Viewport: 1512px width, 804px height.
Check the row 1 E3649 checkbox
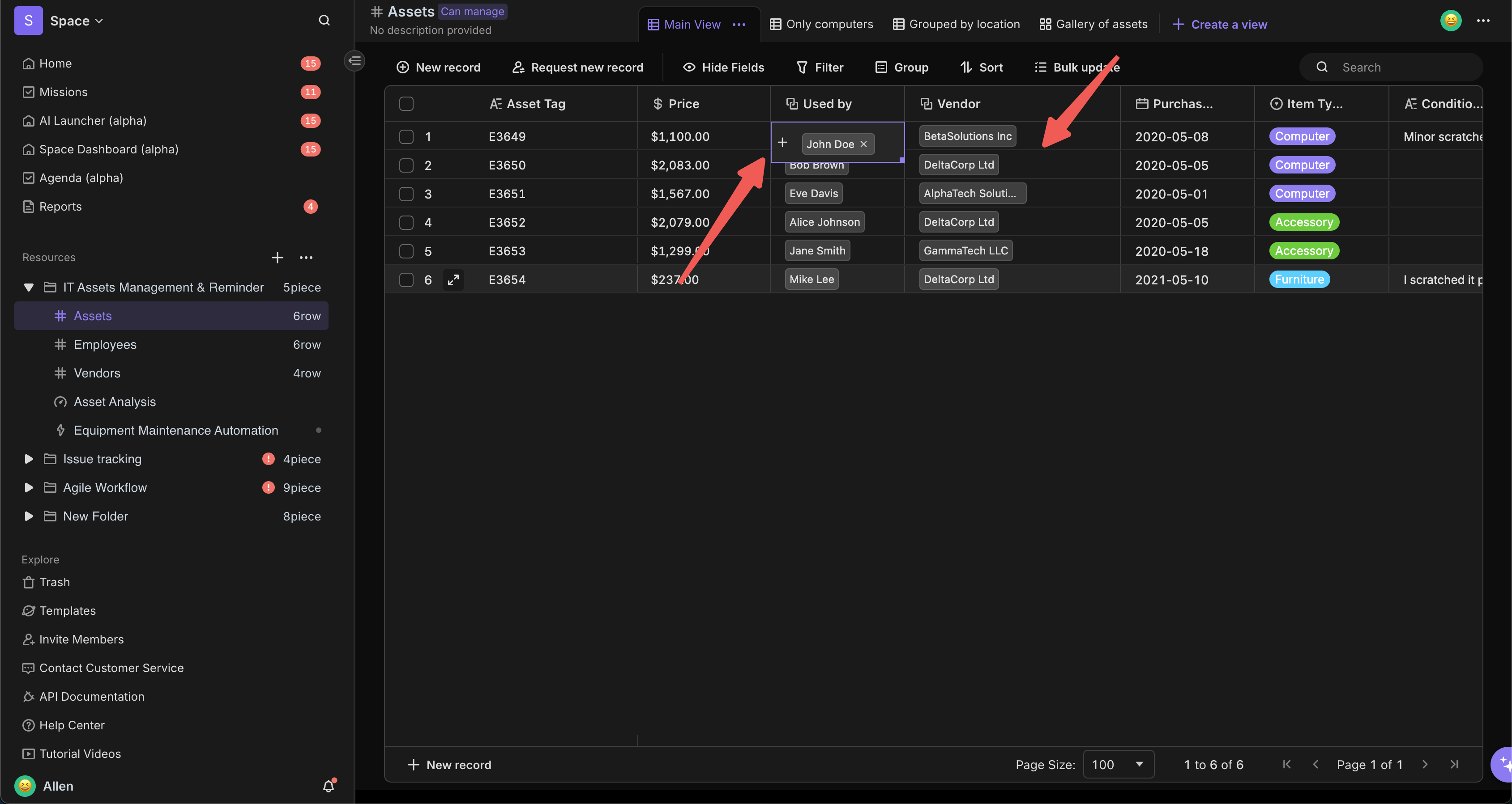click(x=406, y=137)
